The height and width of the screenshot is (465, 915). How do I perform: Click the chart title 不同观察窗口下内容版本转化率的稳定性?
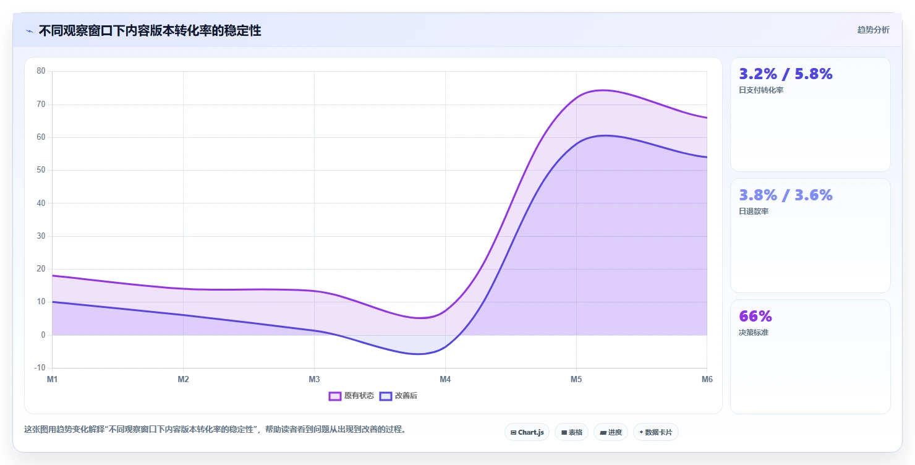coord(150,31)
